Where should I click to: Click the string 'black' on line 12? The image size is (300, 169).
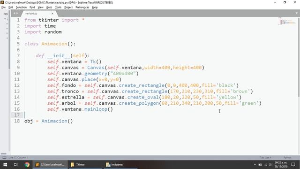pos(226,85)
